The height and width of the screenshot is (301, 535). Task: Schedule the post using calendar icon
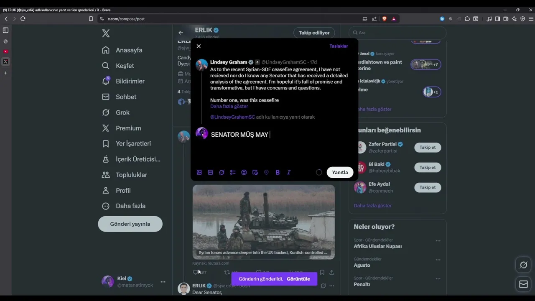(x=255, y=172)
